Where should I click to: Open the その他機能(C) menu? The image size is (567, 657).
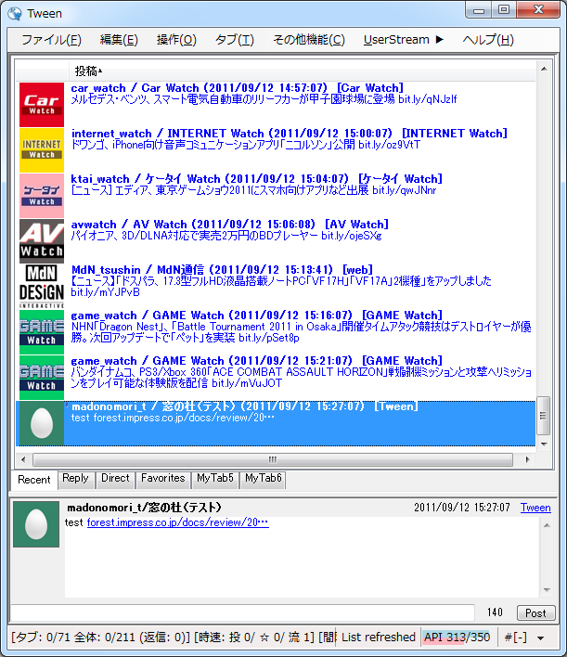[x=309, y=40]
